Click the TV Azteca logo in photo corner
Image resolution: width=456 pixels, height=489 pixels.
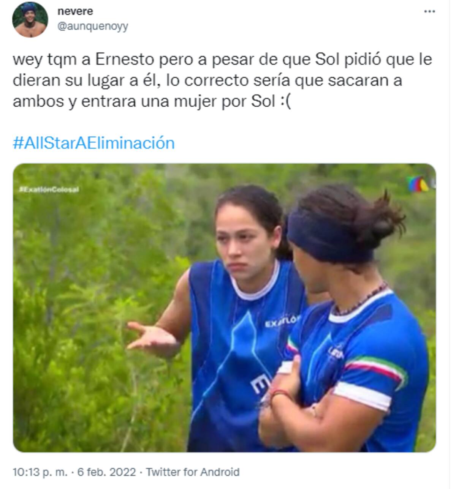[x=418, y=184]
